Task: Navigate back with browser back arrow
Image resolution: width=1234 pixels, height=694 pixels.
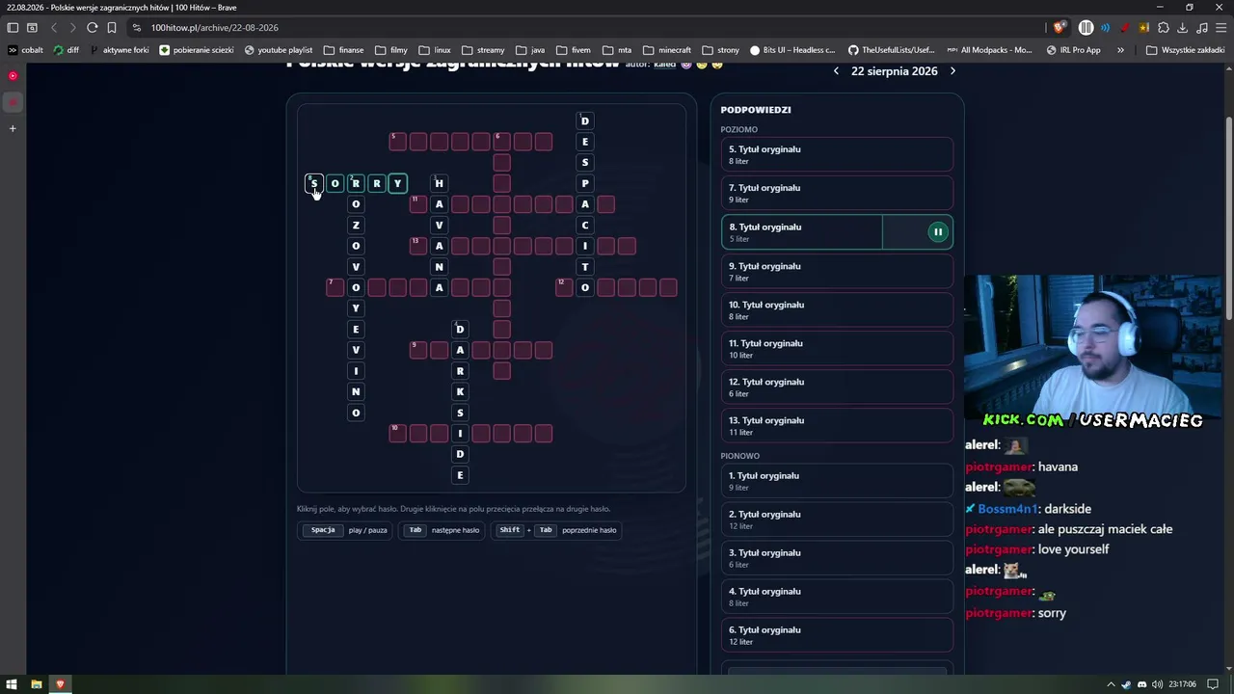Action: click(x=54, y=27)
